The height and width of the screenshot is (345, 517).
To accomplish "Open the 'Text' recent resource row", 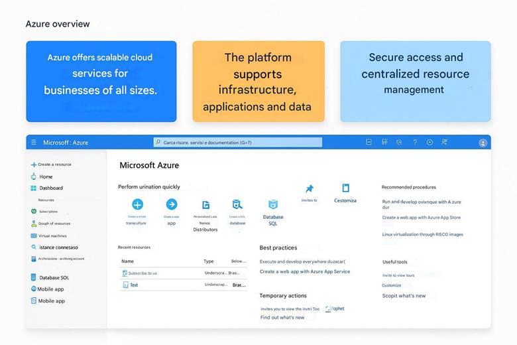I will (x=134, y=285).
